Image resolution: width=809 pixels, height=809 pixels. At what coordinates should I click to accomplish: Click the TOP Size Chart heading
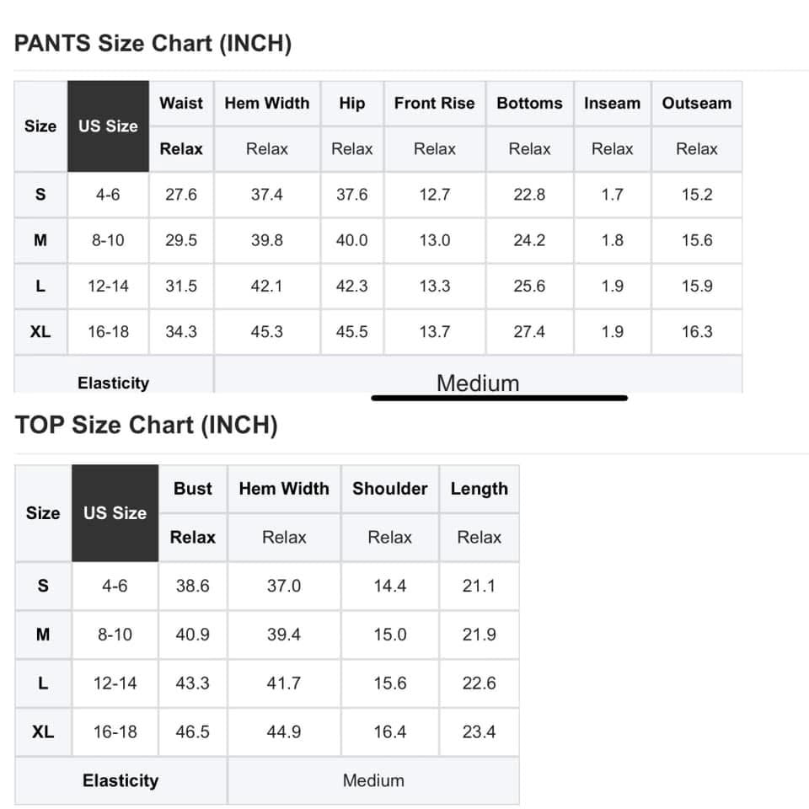[147, 425]
